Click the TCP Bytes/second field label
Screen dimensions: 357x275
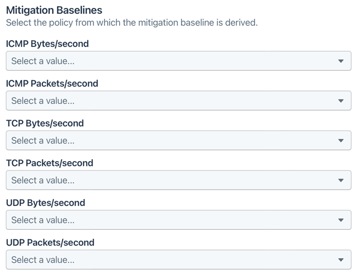(x=45, y=123)
